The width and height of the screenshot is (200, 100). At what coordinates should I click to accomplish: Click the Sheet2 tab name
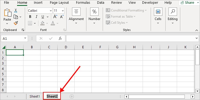click(52, 97)
